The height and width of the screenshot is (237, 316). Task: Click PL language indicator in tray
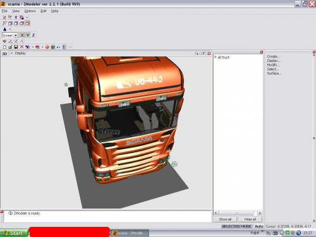coord(269,233)
